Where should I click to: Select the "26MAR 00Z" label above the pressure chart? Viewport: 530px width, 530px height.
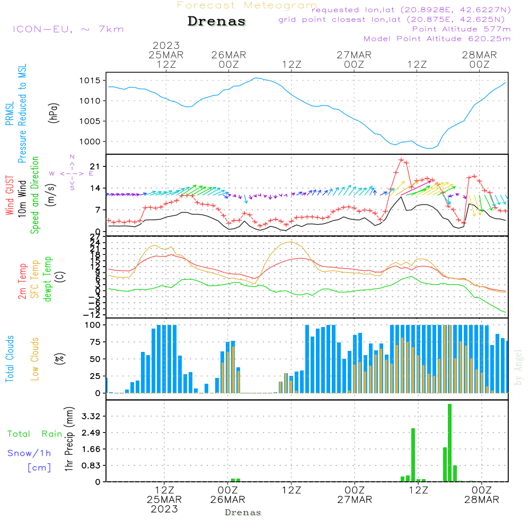(x=229, y=59)
